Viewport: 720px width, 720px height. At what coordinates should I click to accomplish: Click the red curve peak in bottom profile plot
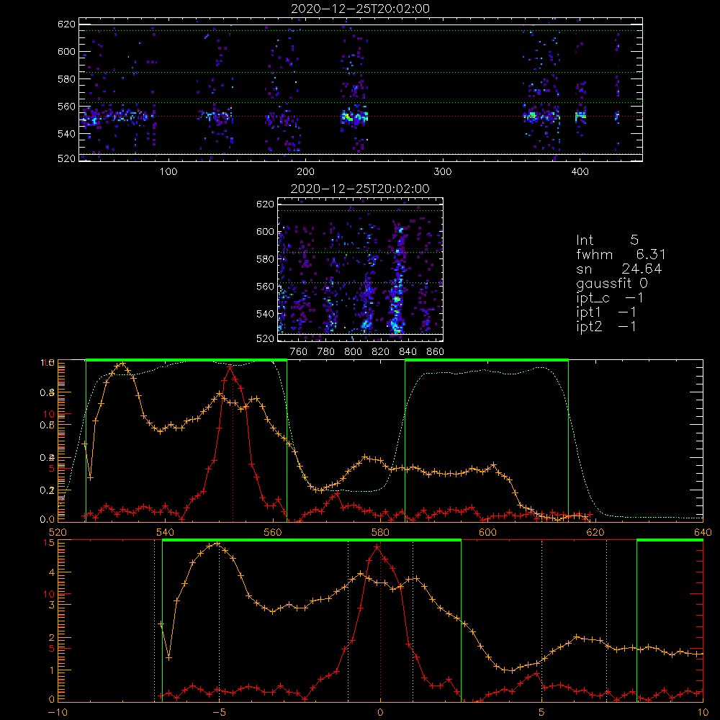[377, 547]
